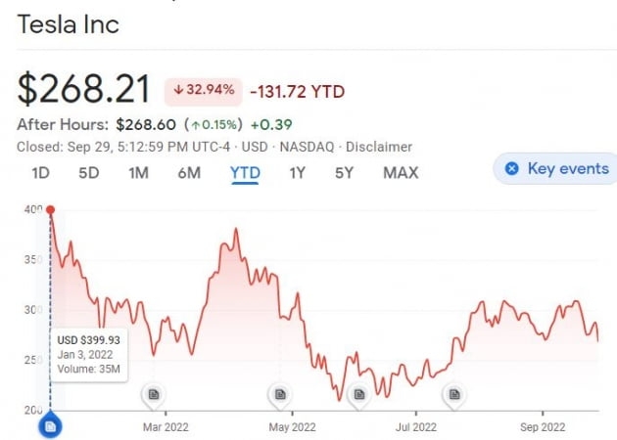The height and width of the screenshot is (440, 617).
Task: Click the red data point at chart peak
Action: point(50,209)
